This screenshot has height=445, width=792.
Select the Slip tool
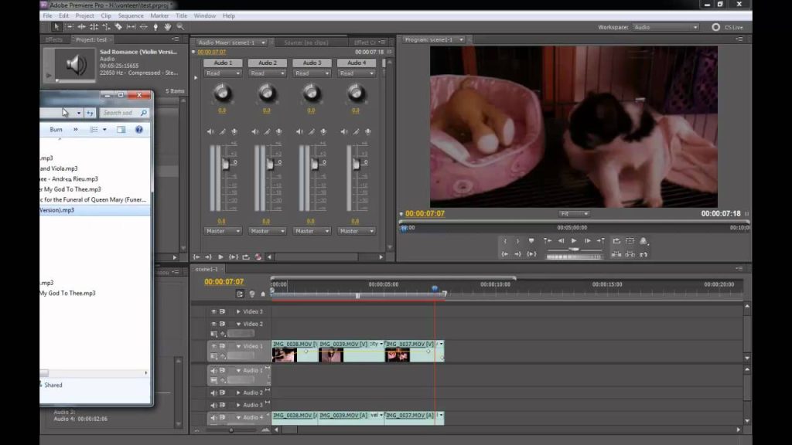coord(131,27)
